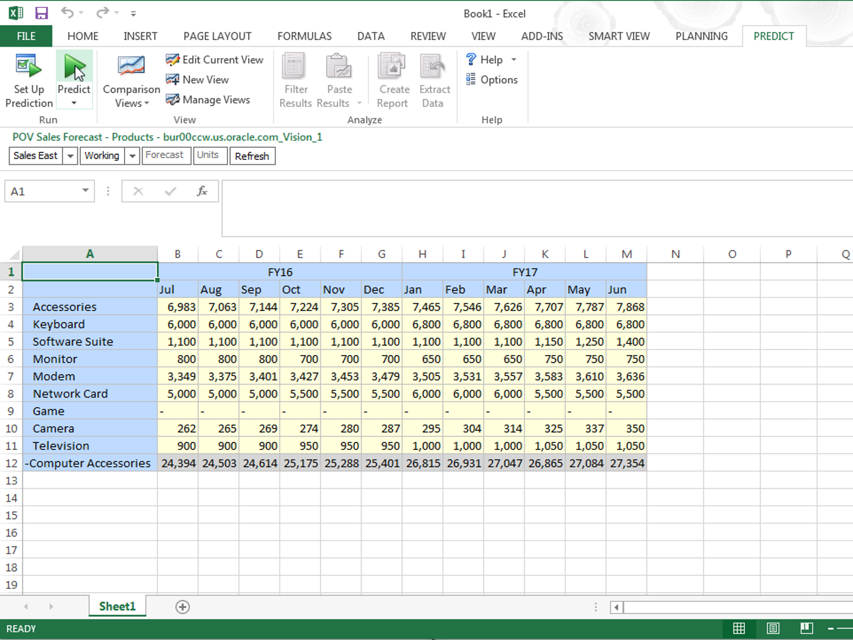Viewport: 853px width, 640px height.
Task: Click Edit Current View
Action: coord(214,60)
